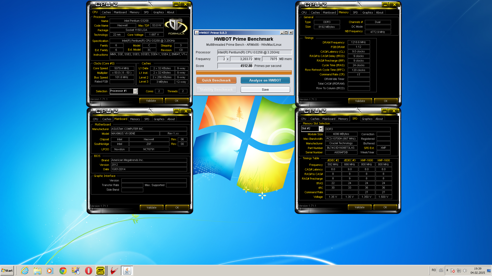492x276 pixels.
Task: Open the Opera browser taskbar icon
Action: click(x=88, y=271)
